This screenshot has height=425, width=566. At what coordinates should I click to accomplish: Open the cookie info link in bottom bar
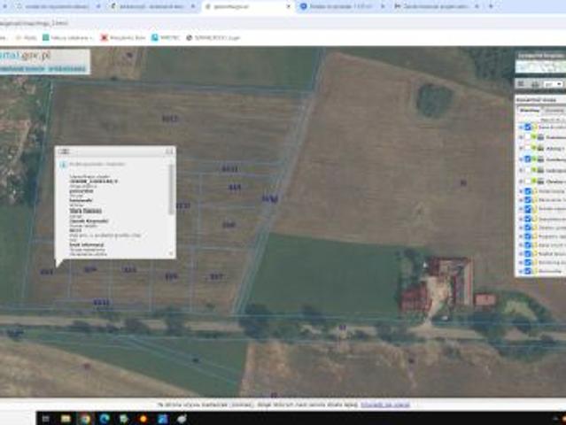385,405
